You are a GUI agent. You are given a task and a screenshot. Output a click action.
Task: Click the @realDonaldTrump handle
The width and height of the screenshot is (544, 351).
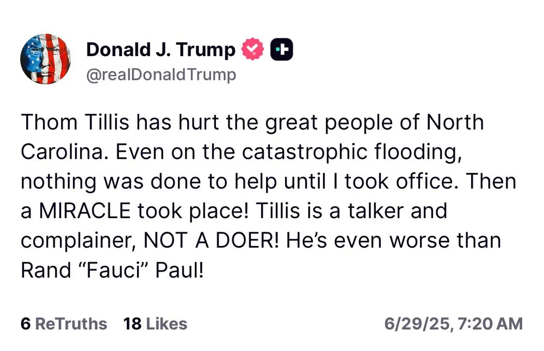click(x=161, y=75)
